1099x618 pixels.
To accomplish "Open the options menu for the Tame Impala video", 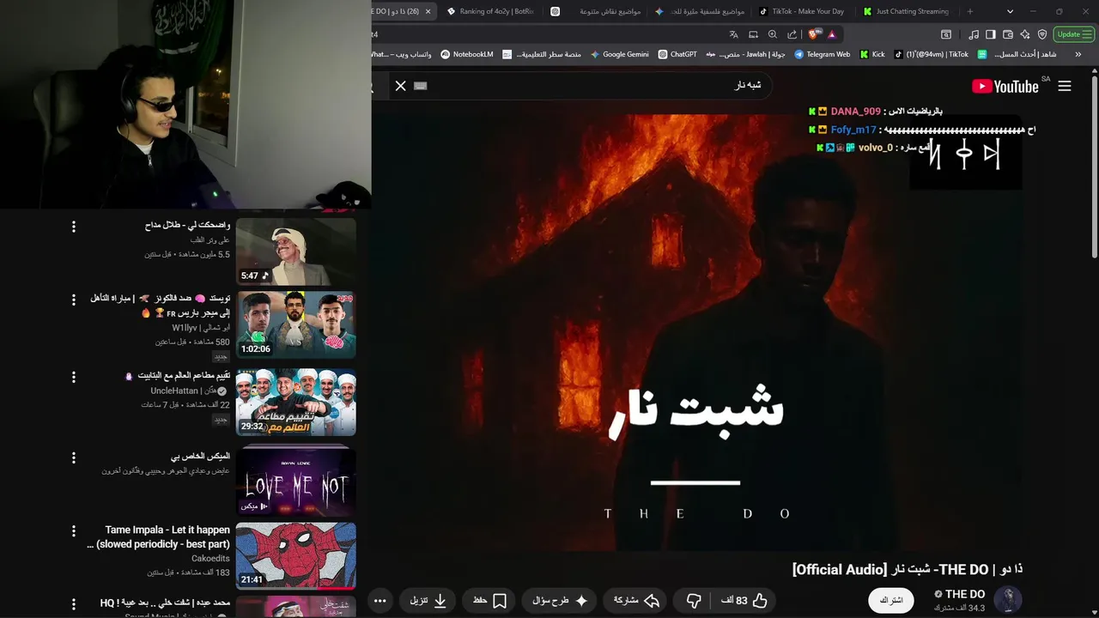I will point(74,531).
